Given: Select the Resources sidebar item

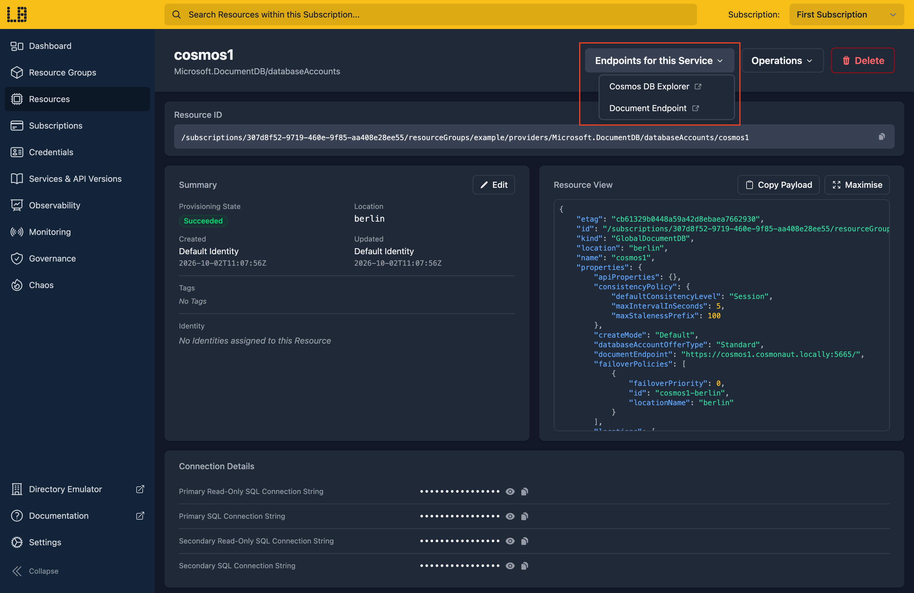Looking at the screenshot, I should [77, 99].
